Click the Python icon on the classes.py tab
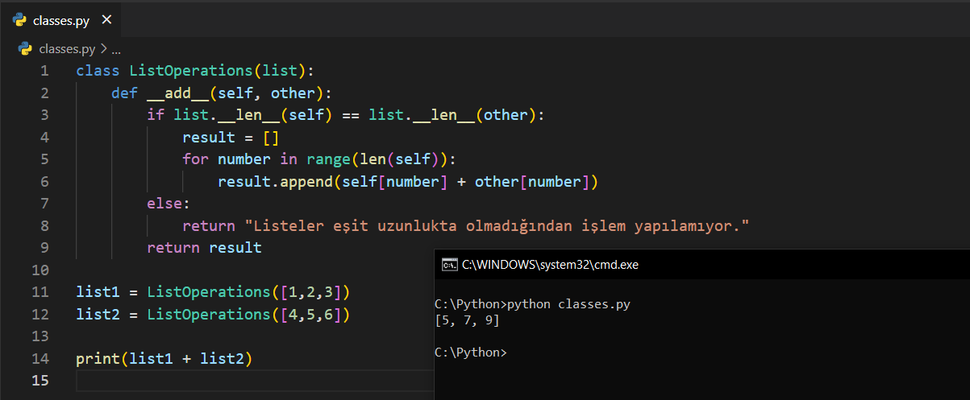 click(20, 20)
